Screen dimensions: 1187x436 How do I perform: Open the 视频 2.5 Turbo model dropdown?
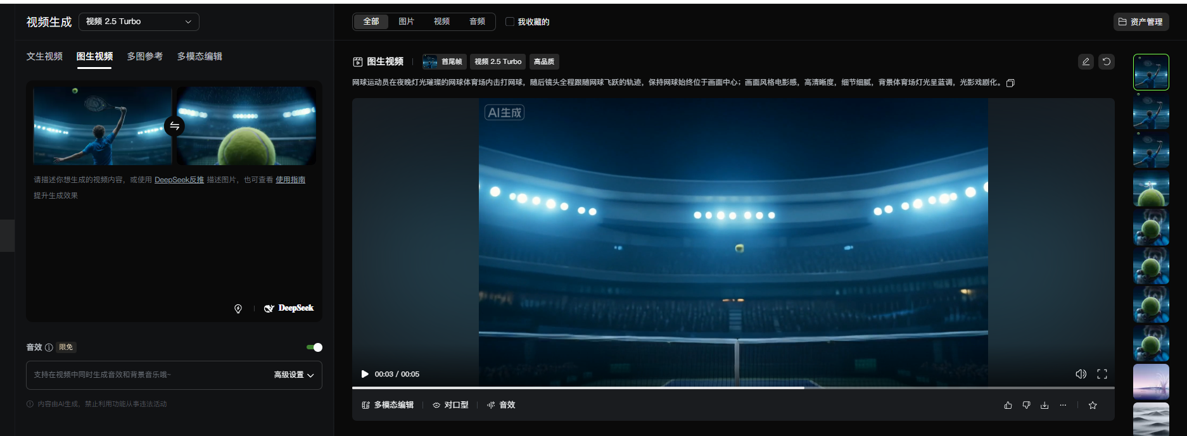pyautogui.click(x=139, y=22)
